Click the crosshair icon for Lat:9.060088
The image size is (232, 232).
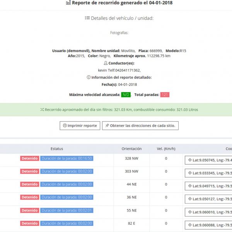(x=190, y=225)
